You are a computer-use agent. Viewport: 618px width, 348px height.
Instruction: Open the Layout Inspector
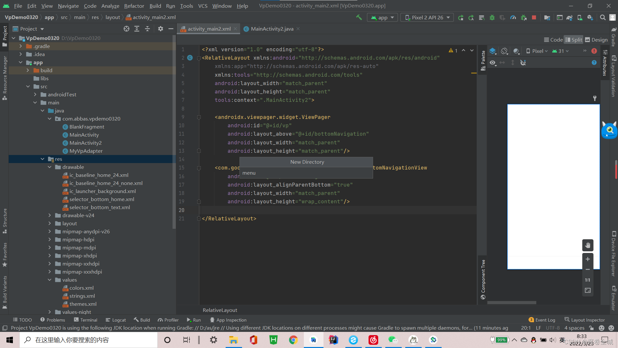pyautogui.click(x=585, y=320)
